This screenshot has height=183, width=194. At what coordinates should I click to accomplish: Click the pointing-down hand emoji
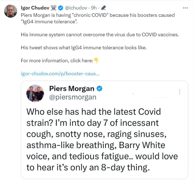click(x=96, y=60)
